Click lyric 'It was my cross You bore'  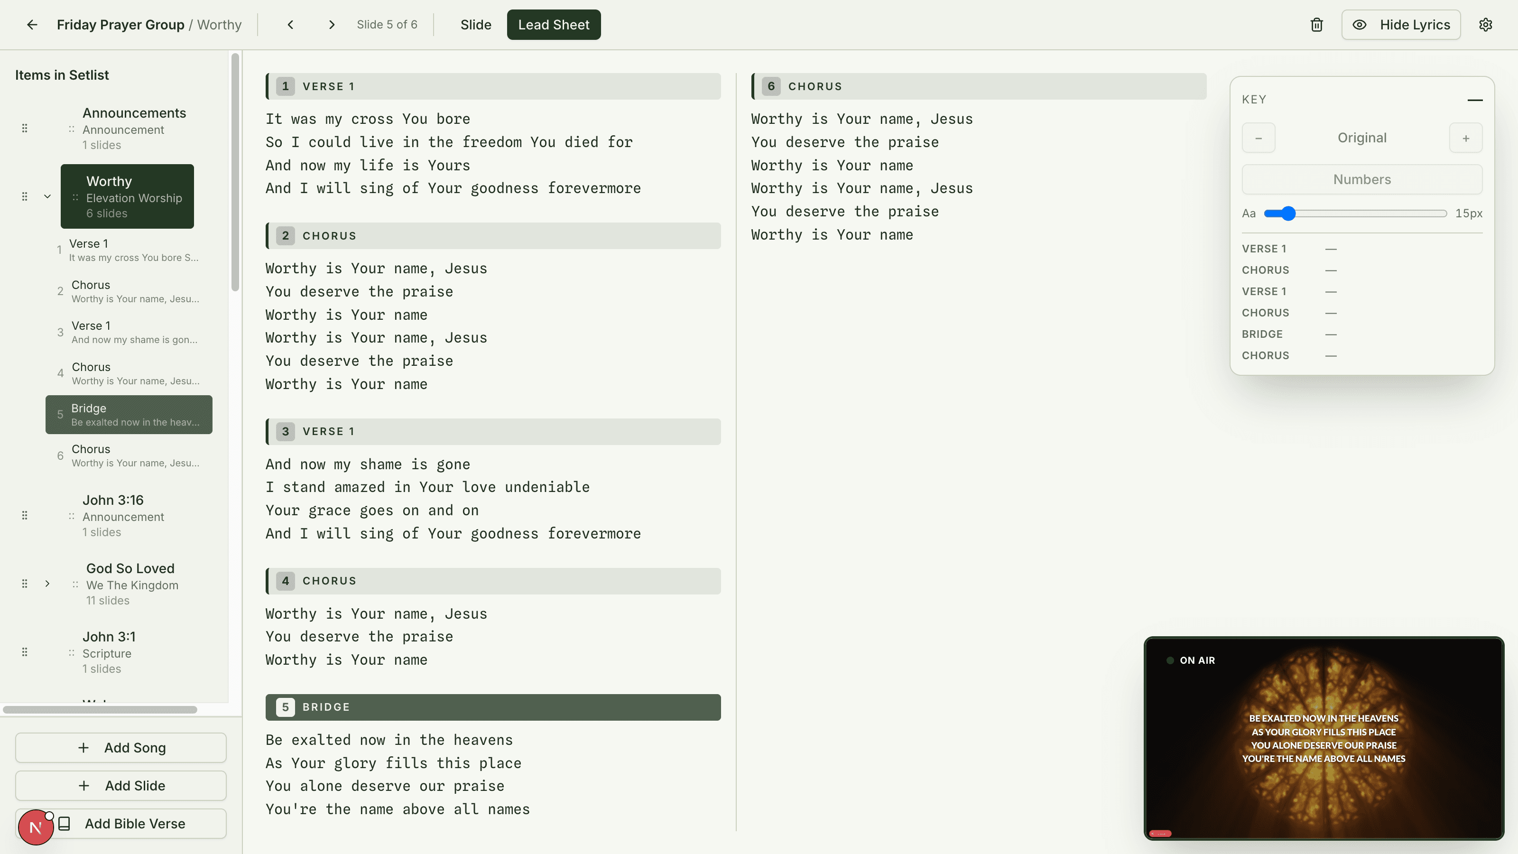click(x=368, y=119)
